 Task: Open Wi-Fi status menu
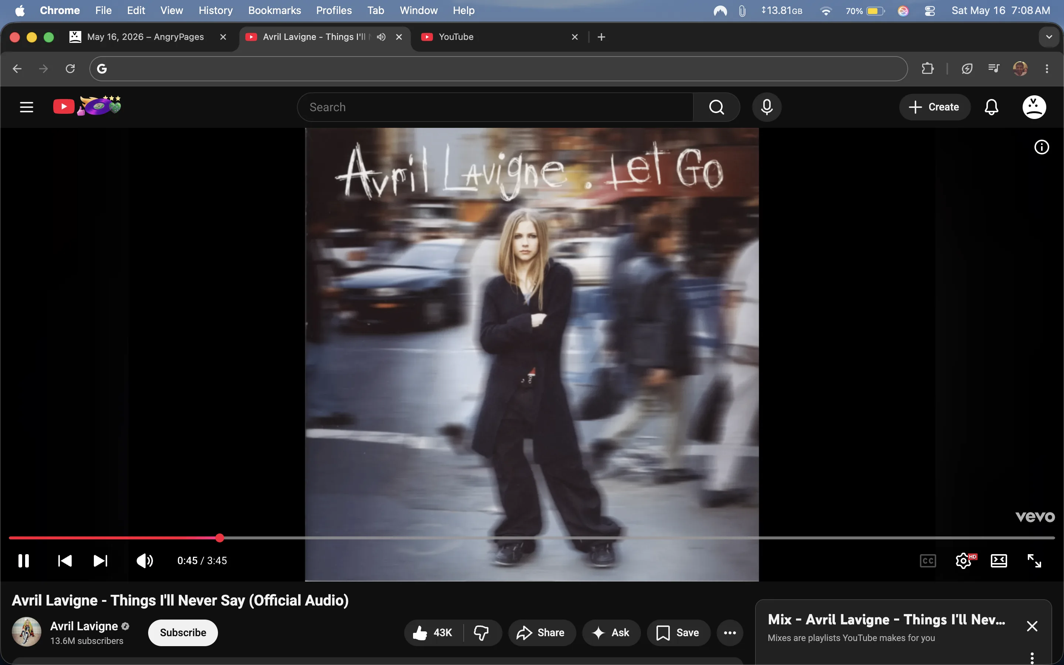coord(826,11)
